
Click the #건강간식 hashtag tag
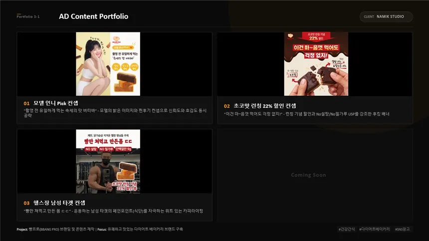point(347,229)
